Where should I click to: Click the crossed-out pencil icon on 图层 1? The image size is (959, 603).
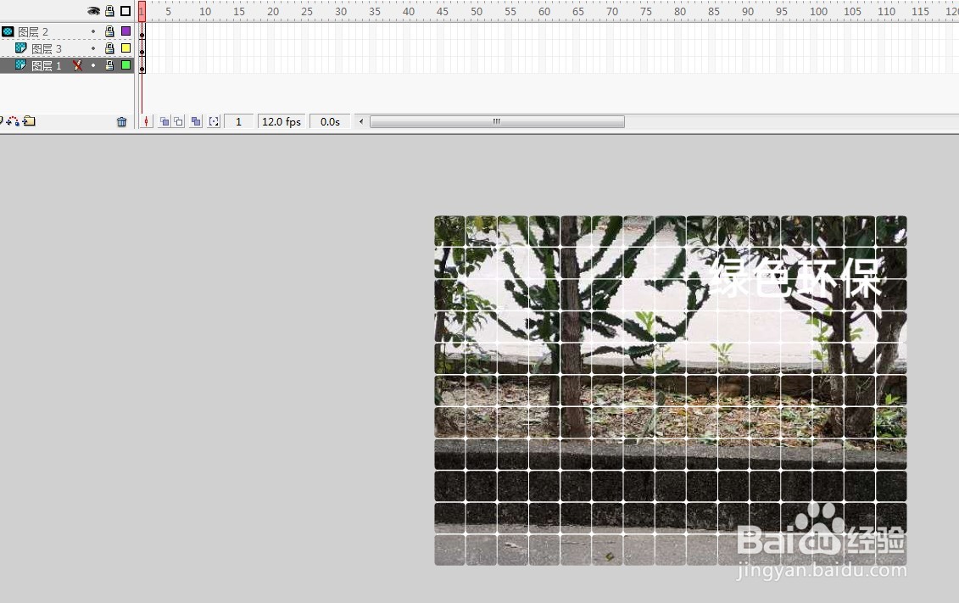click(78, 65)
